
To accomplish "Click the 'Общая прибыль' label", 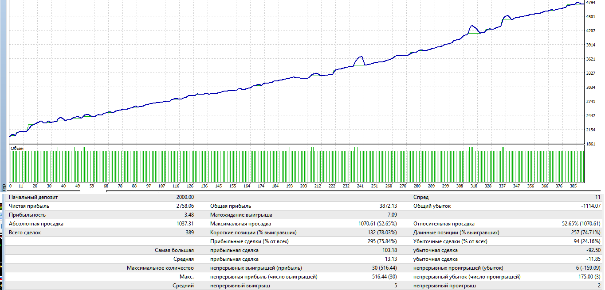I will click(231, 206).
